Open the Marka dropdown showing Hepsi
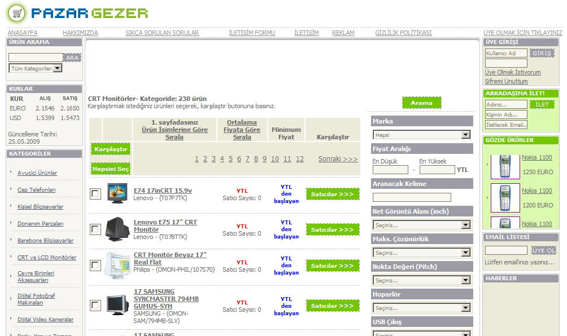The height and width of the screenshot is (336, 567). [x=421, y=135]
